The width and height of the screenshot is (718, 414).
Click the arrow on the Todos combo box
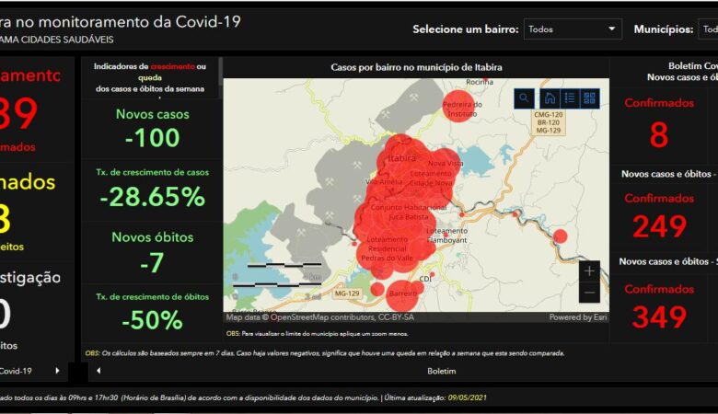[x=612, y=29]
